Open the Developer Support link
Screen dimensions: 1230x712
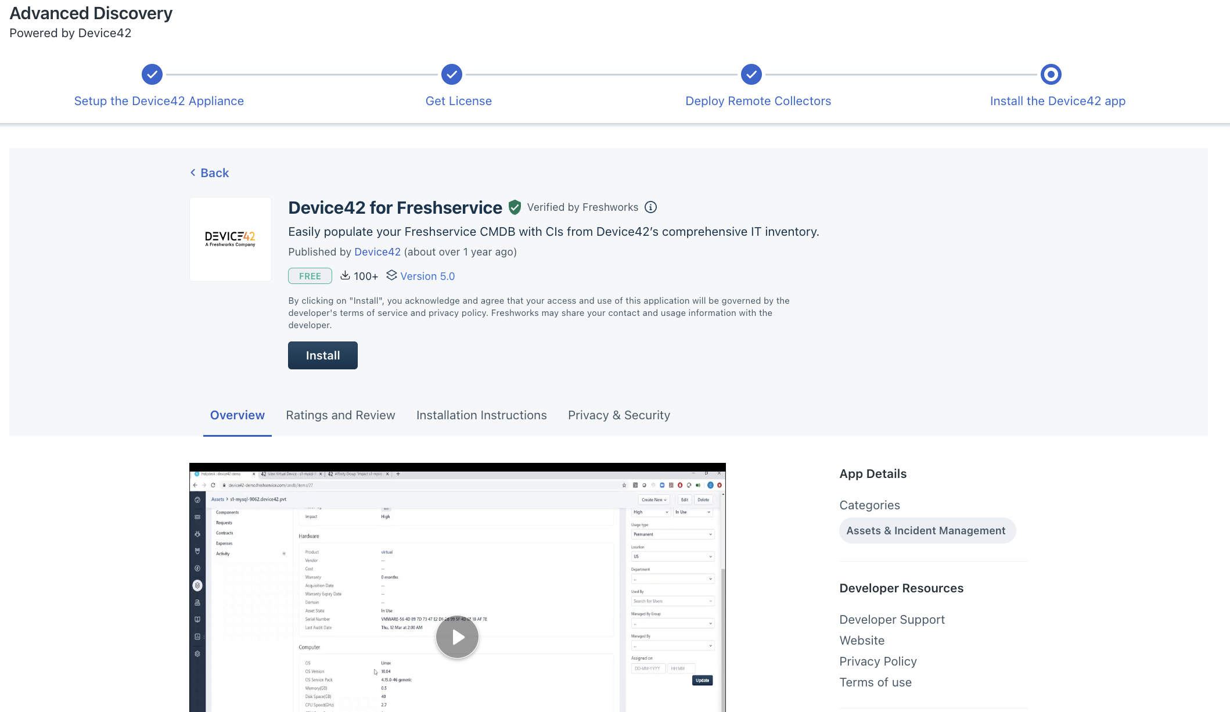892,620
